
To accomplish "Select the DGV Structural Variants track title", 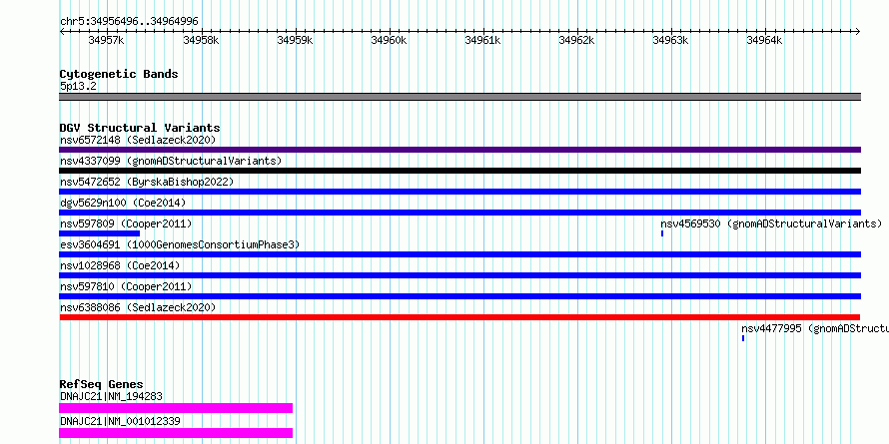I will tap(140, 128).
